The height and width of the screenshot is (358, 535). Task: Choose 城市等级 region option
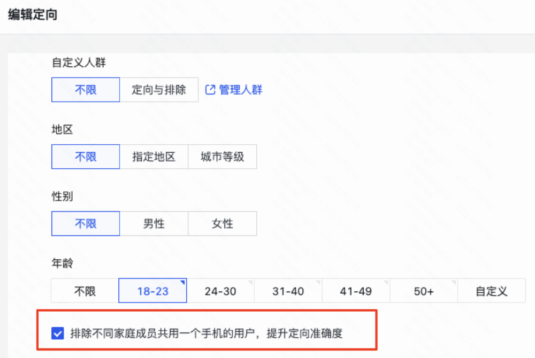click(223, 157)
